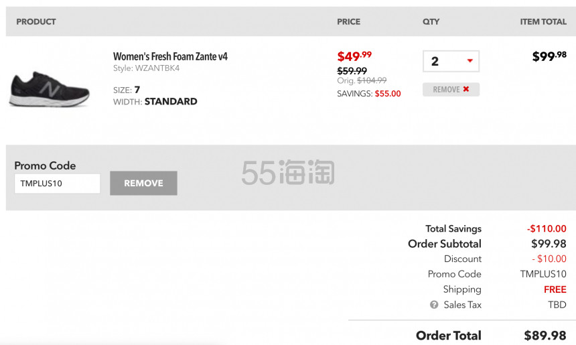Click the ITEM TOTAL column header
The image size is (576, 345).
[x=543, y=21]
